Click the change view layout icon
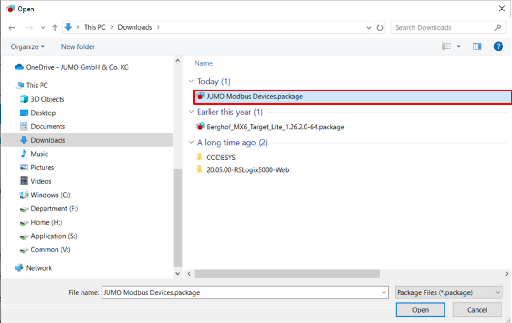512x323 pixels. pyautogui.click(x=446, y=46)
